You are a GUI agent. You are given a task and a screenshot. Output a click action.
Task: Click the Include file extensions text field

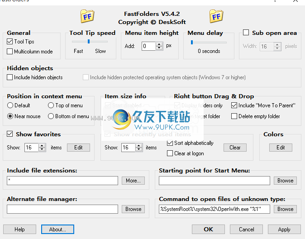pyautogui.click(x=62, y=181)
